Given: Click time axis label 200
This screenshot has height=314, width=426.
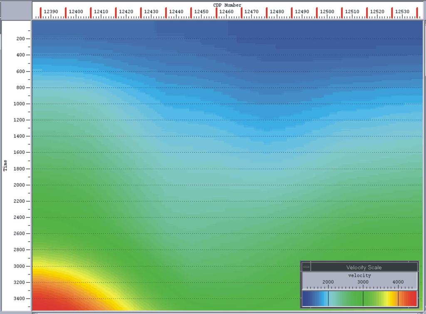Looking at the screenshot, I should pos(20,39).
